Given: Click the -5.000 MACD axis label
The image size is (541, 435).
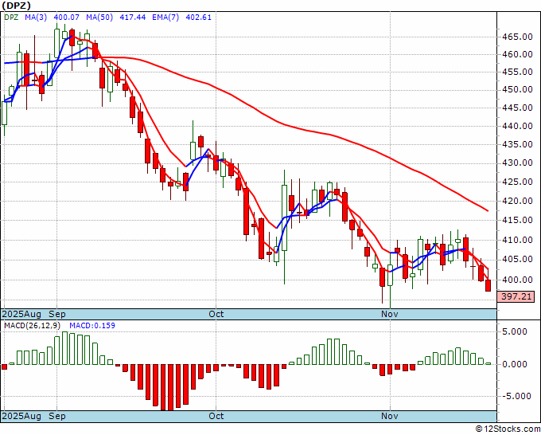Looking at the screenshot, I should tap(515, 396).
